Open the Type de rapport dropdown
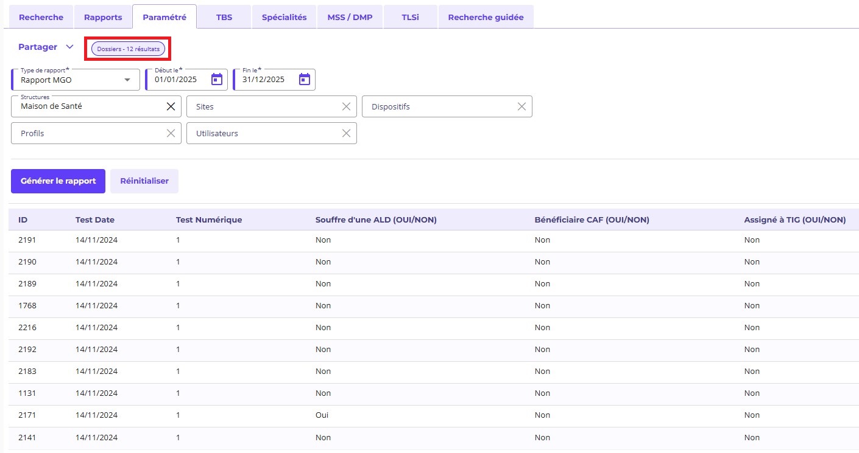 point(127,80)
